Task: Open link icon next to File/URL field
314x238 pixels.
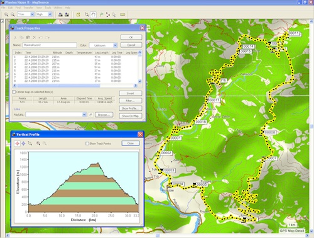Action: 90,115
